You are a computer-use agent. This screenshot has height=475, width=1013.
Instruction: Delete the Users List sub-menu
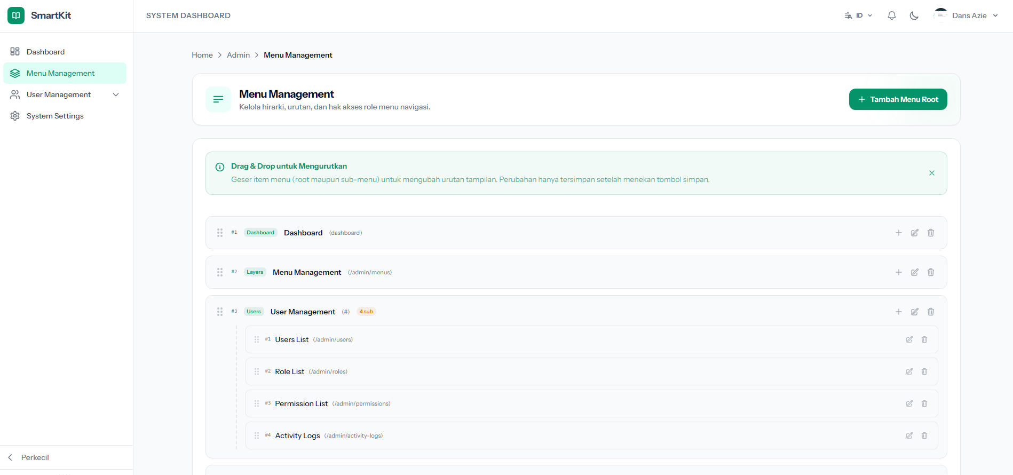click(x=924, y=339)
